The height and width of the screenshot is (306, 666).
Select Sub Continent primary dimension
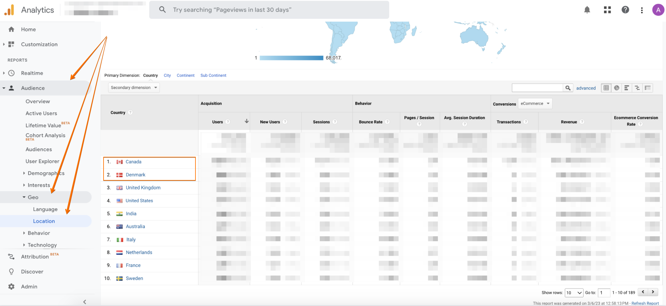coord(213,75)
